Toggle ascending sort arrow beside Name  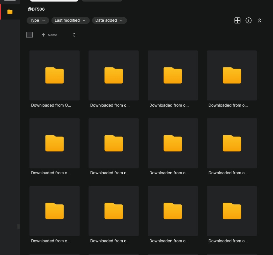(43, 35)
